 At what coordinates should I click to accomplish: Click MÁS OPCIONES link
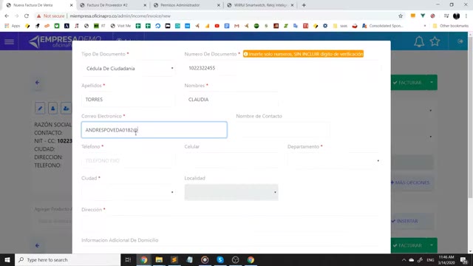(410, 183)
